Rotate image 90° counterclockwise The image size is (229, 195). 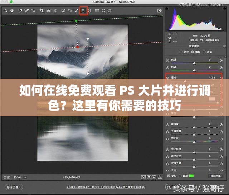pos(103,10)
